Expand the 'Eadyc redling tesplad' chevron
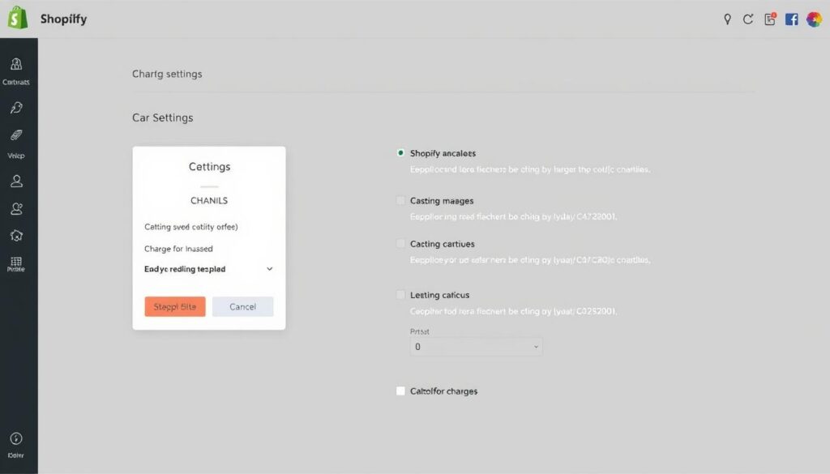Screen dimensions: 830x474 pyautogui.click(x=270, y=269)
